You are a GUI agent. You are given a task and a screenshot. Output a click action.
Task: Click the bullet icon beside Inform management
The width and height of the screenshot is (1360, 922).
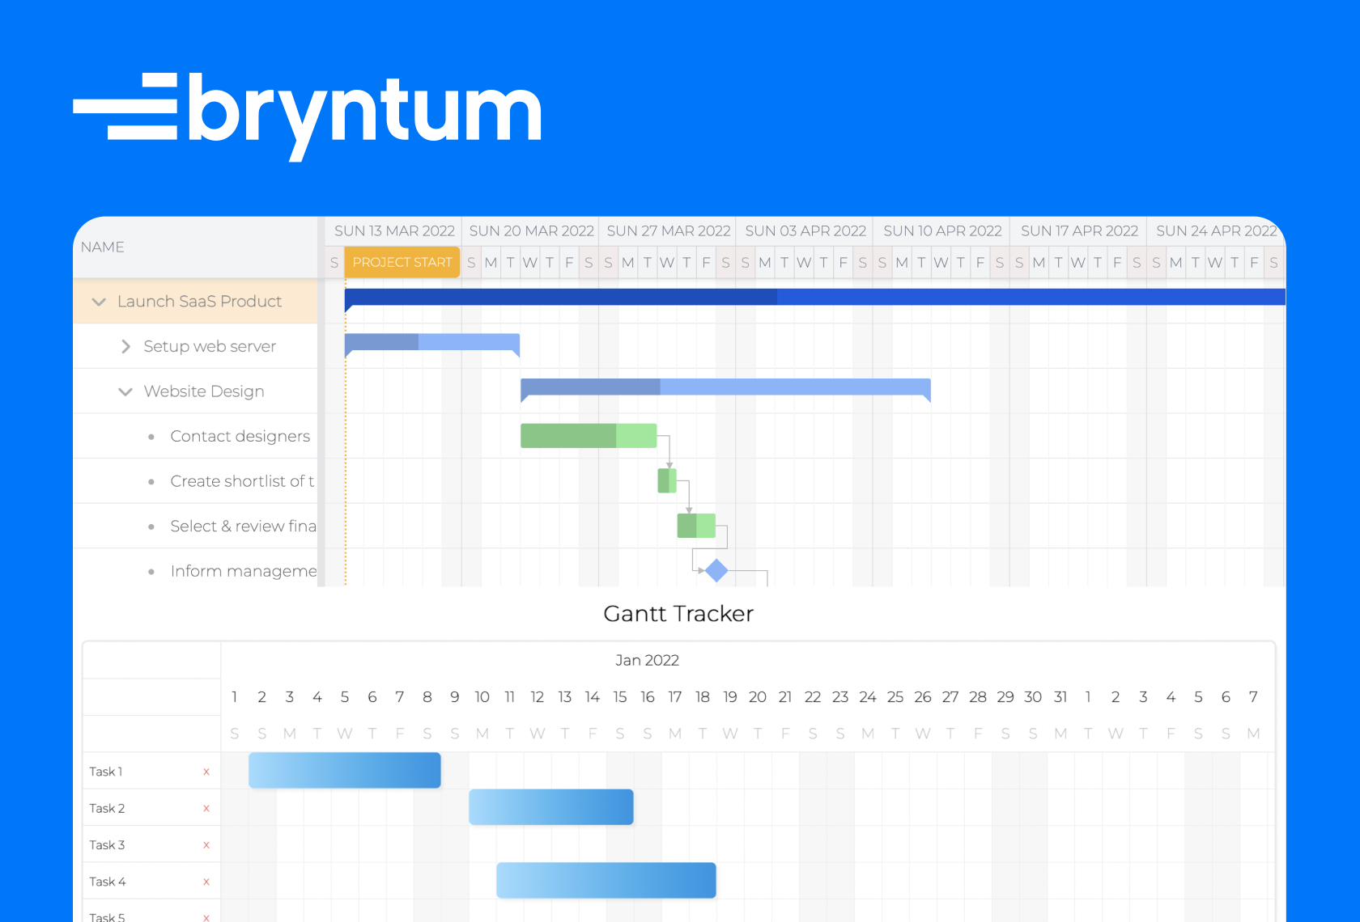(151, 571)
